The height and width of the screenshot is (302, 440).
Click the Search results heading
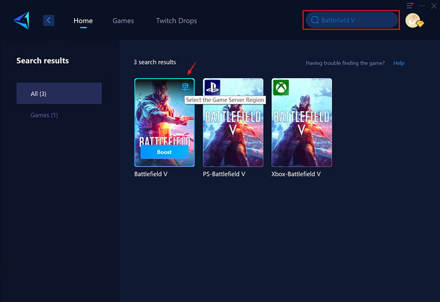pos(43,61)
